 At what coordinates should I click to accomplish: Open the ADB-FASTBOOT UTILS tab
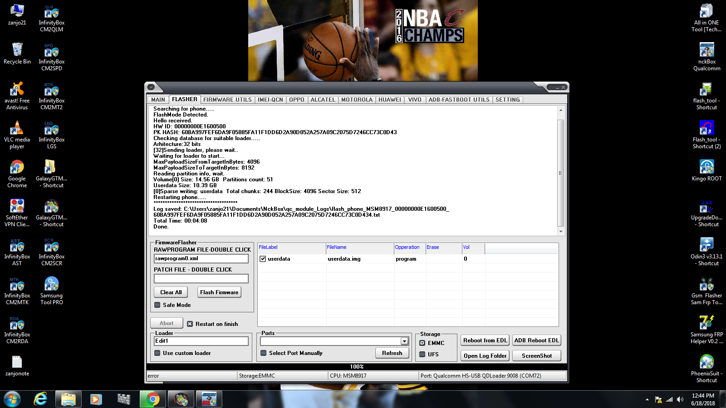[x=459, y=100]
